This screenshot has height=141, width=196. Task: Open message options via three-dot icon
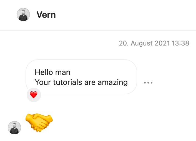click(148, 83)
